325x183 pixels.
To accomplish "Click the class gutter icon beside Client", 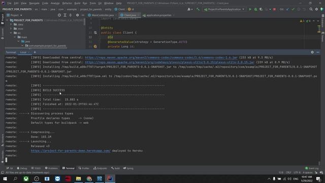I will [x=95, y=33].
